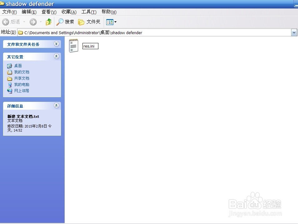Click the 地址(D) label
Screen dimensions: 298x224
8,32
